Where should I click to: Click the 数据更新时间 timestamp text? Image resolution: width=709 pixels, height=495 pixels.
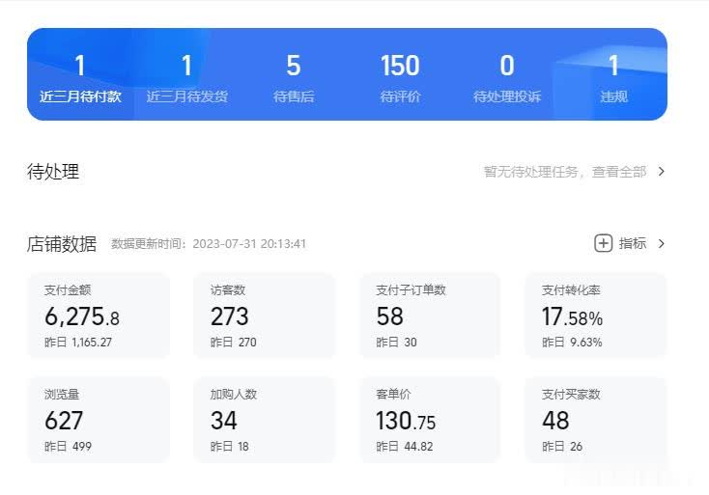(209, 244)
